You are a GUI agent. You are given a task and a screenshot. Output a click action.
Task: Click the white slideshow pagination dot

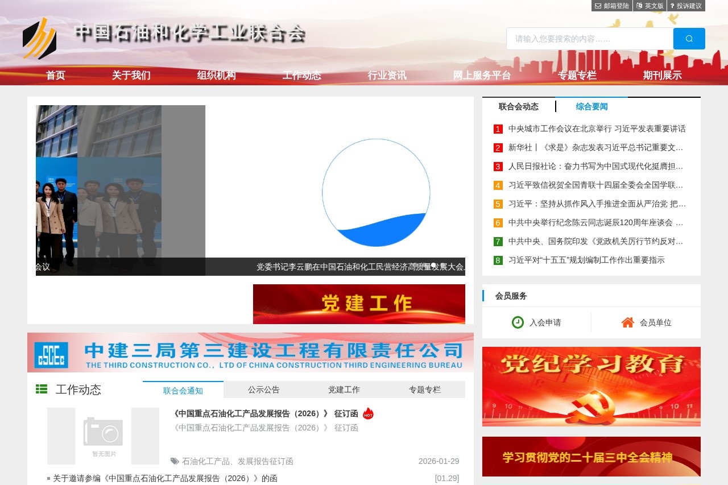click(433, 265)
